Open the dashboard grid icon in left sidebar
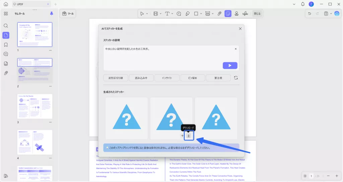The image size is (343, 182). click(6, 13)
